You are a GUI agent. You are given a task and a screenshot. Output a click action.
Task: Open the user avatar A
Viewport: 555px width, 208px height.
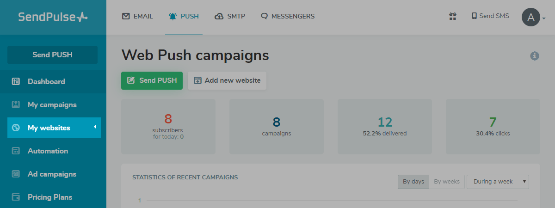(531, 18)
